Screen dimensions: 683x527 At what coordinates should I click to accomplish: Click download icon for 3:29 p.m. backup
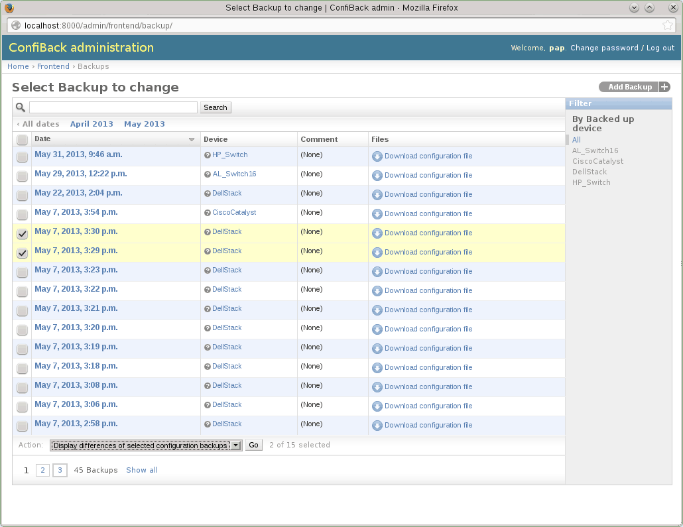tap(377, 252)
